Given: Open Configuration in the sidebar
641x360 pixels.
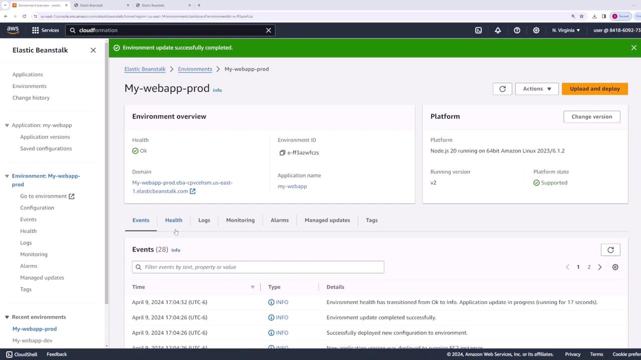Looking at the screenshot, I should (x=37, y=207).
